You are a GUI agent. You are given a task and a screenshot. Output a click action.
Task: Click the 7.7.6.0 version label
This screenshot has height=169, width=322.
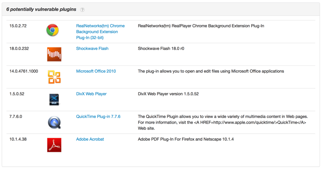(x=16, y=117)
